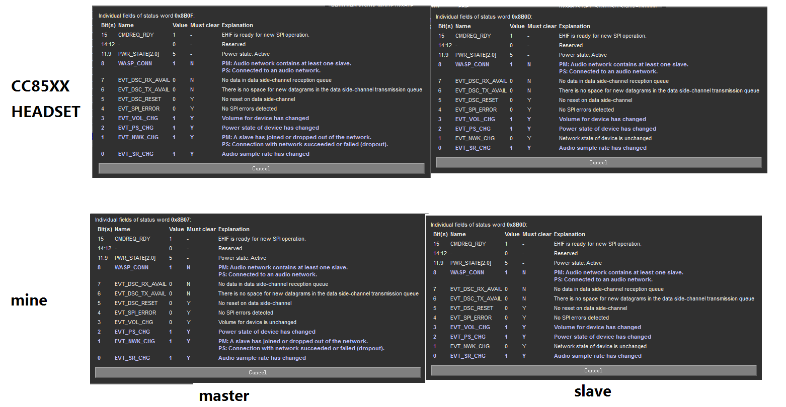786x407 pixels.
Task: Select WASP_CONN name in the 0x8B07 dialog
Action: [x=131, y=268]
